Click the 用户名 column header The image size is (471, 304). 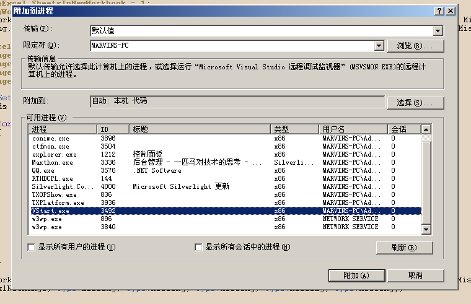pos(353,129)
